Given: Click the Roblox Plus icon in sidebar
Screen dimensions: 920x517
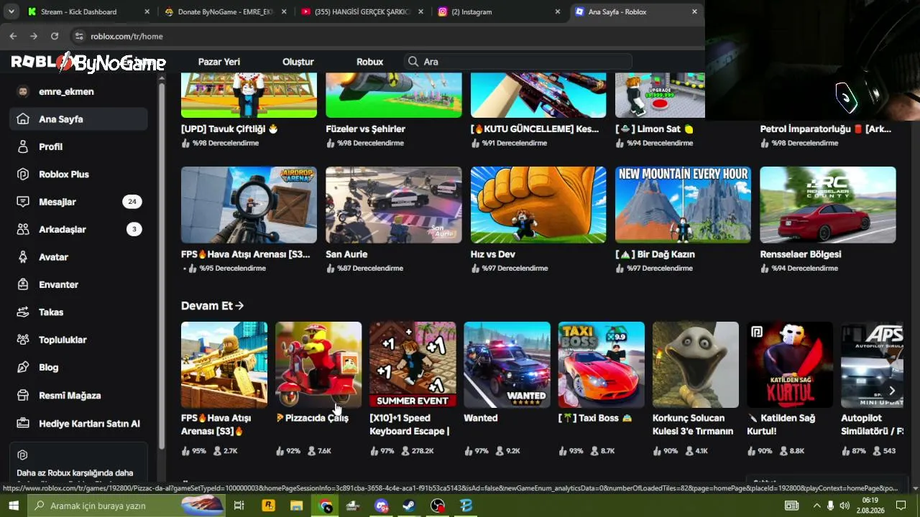Looking at the screenshot, I should tap(23, 174).
